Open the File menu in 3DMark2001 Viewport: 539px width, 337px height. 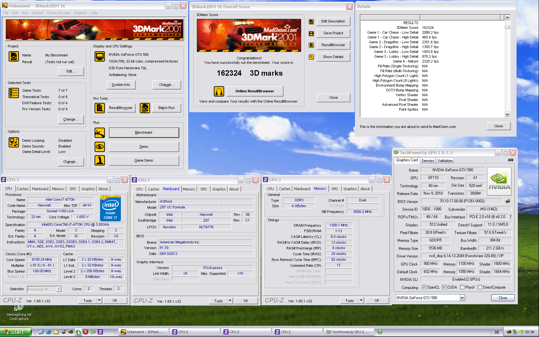click(6, 13)
